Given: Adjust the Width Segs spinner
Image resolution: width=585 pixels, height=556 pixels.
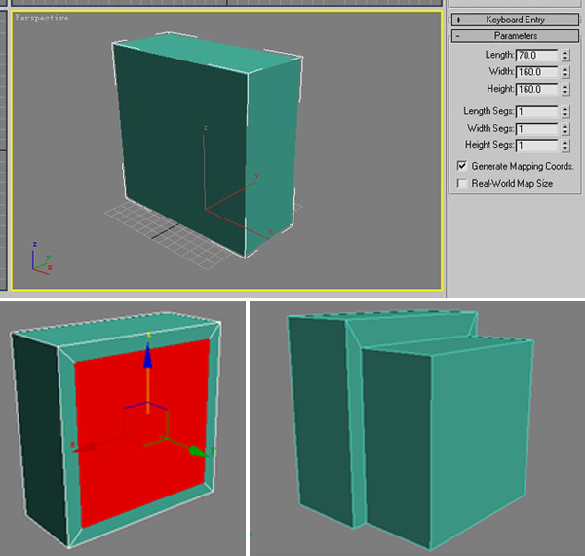Looking at the screenshot, I should pos(565,129).
